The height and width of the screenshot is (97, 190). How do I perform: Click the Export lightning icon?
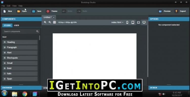tap(176, 11)
